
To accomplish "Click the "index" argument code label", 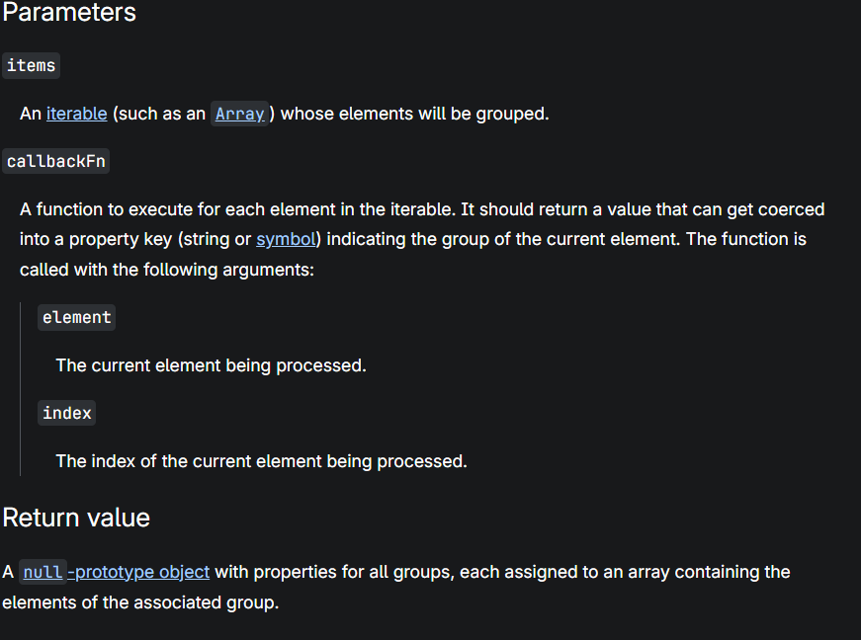I will [x=67, y=413].
